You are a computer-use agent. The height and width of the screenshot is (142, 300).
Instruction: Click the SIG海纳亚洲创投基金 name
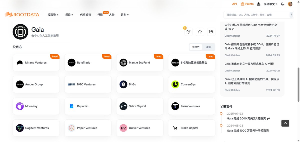[194, 63]
